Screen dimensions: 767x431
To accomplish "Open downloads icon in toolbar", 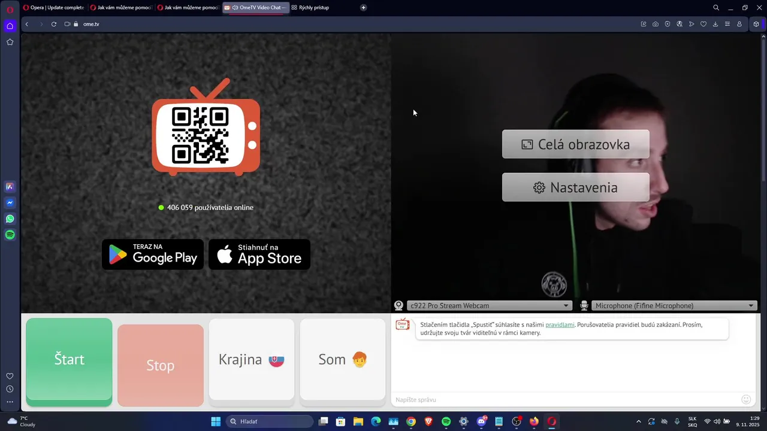I will [715, 24].
